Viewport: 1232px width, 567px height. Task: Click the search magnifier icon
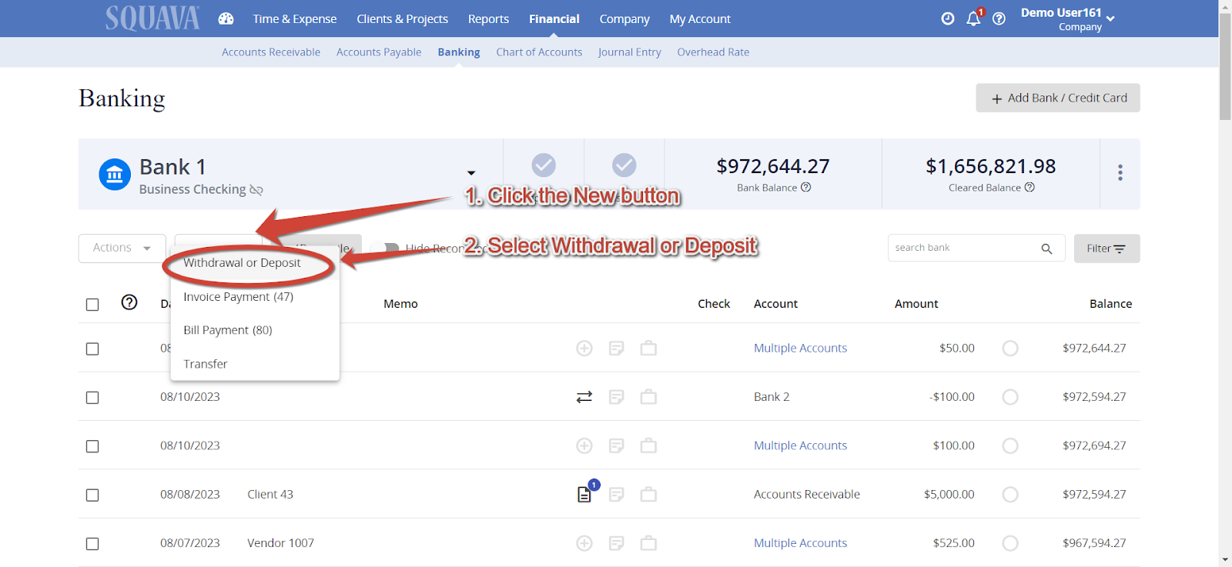(x=1046, y=248)
